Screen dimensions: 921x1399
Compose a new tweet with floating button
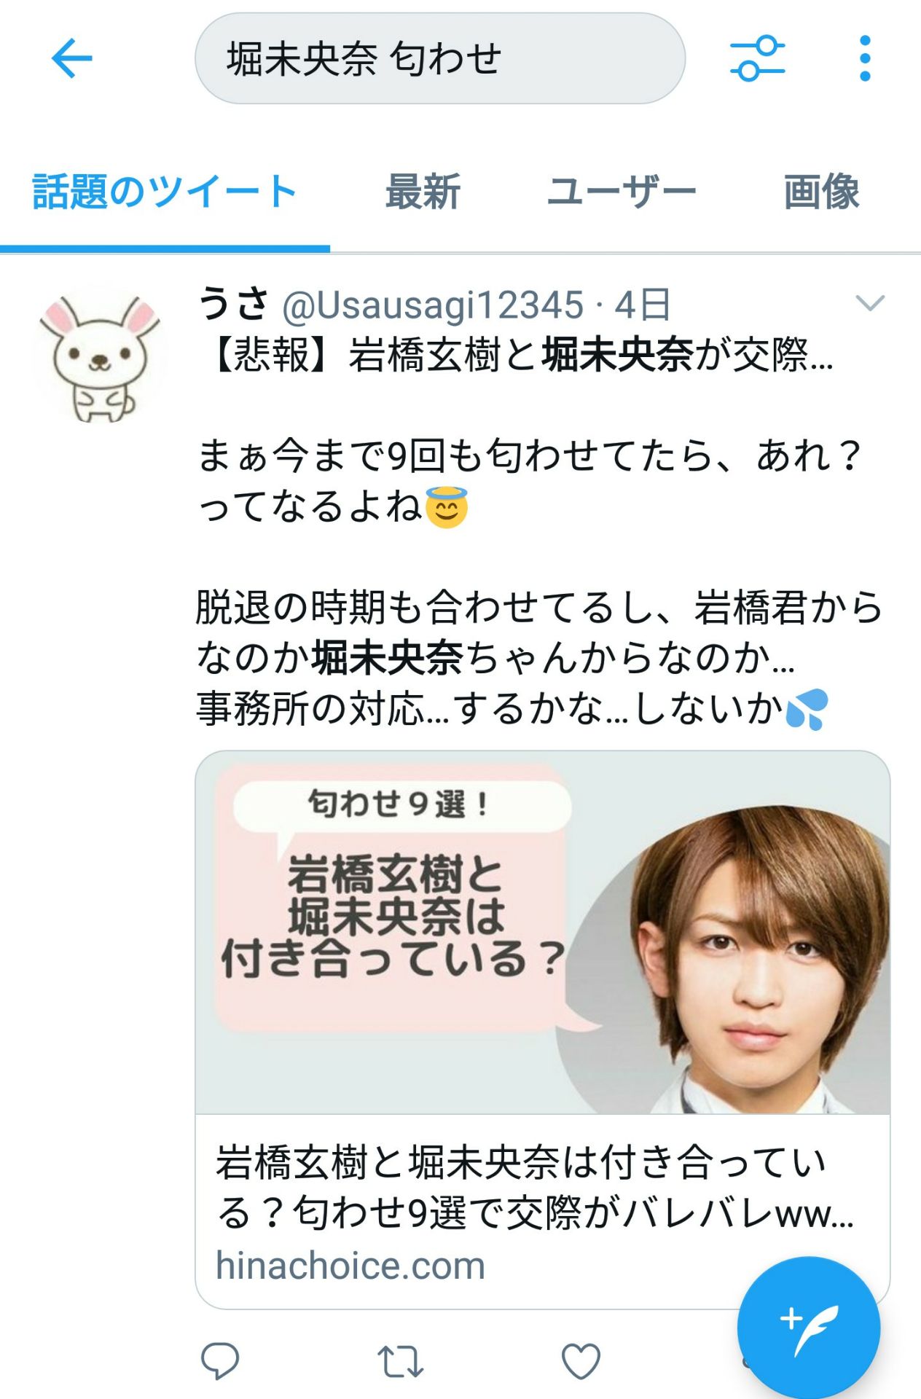(808, 1327)
